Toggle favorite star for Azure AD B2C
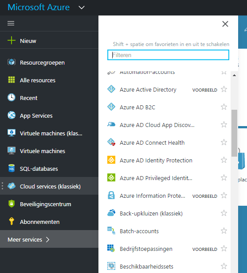The image size is (247, 273). [224, 107]
